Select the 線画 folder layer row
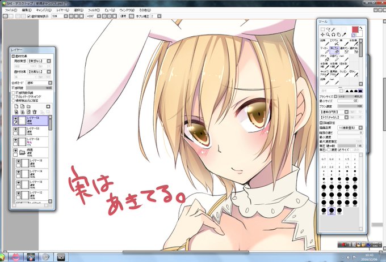Screen dimensions: 386x262 pyautogui.click(x=31, y=153)
